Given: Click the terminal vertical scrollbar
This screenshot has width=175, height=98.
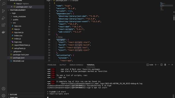Looking at the screenshot, I should 173,96.
